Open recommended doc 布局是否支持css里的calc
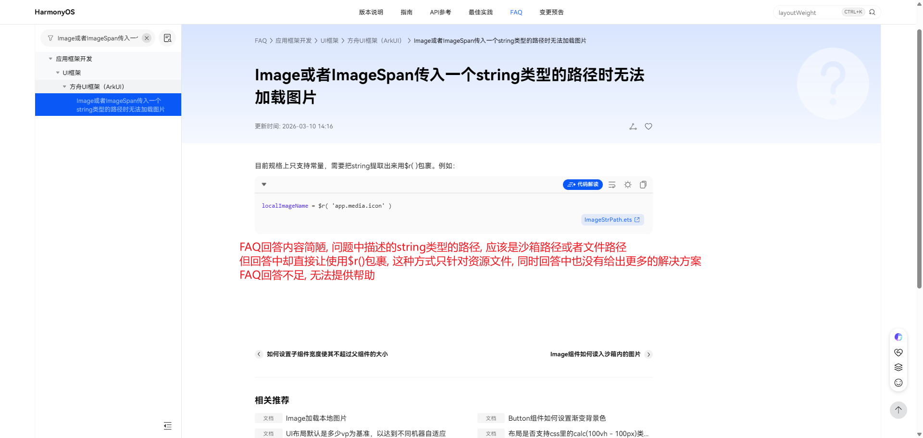Viewport: 923px width, 438px height. (x=578, y=434)
